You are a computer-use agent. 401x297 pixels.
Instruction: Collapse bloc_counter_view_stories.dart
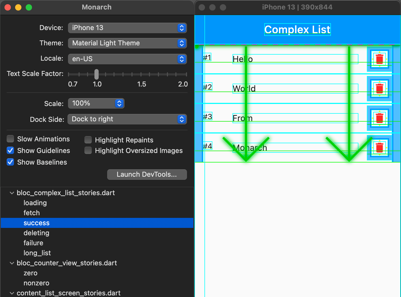pyautogui.click(x=12, y=263)
